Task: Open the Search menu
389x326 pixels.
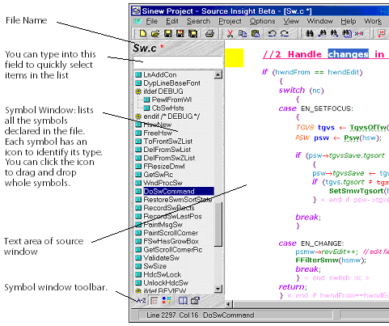Action: (x=198, y=21)
